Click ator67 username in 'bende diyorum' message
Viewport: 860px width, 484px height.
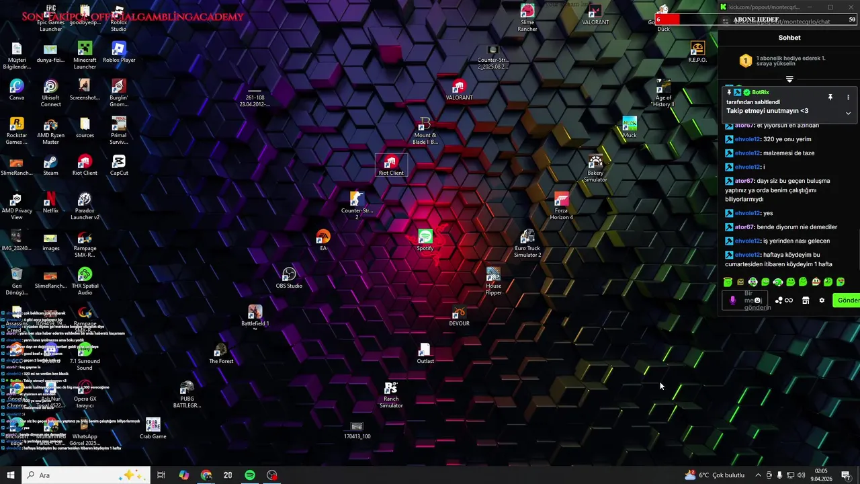pos(744,227)
